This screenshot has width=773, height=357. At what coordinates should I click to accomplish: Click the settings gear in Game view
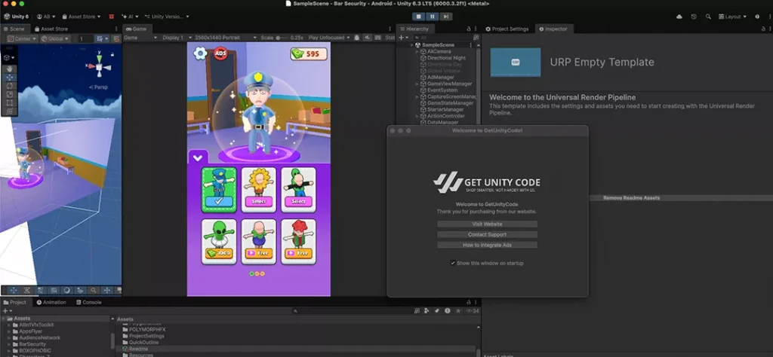[199, 53]
